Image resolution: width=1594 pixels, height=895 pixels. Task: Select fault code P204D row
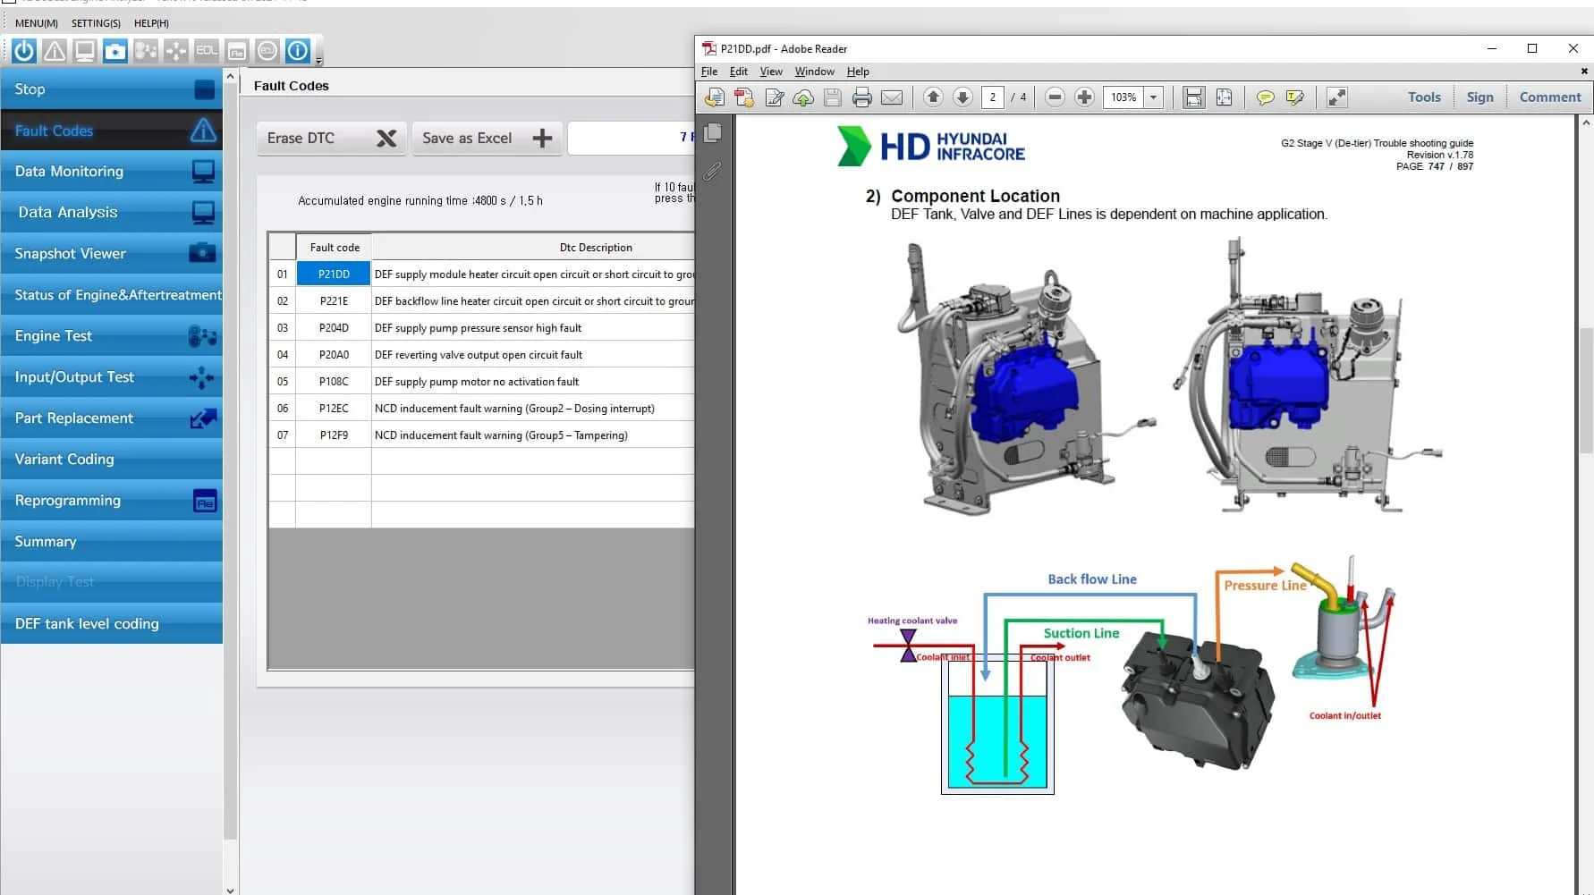334,328
